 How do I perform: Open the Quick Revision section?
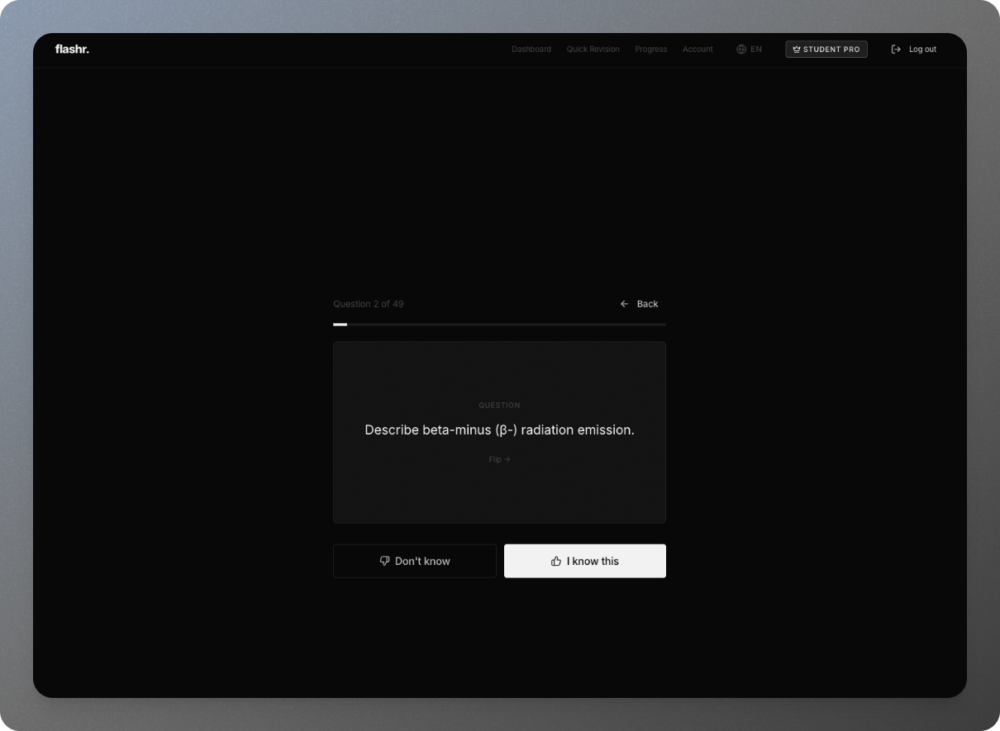593,49
